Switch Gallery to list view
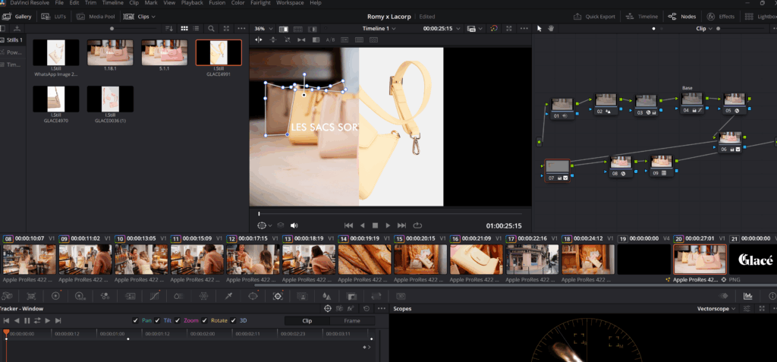Image resolution: width=777 pixels, height=362 pixels. [x=197, y=29]
